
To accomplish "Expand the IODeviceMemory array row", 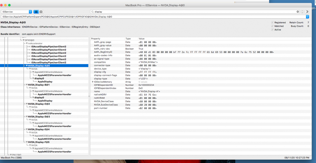I will tap(93, 82).
